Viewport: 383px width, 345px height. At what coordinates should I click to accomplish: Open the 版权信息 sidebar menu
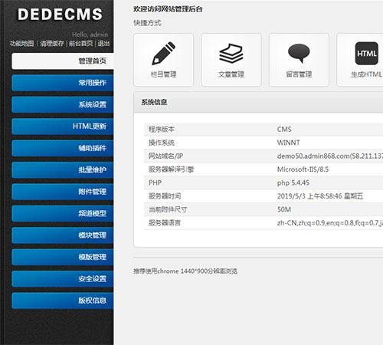63,301
